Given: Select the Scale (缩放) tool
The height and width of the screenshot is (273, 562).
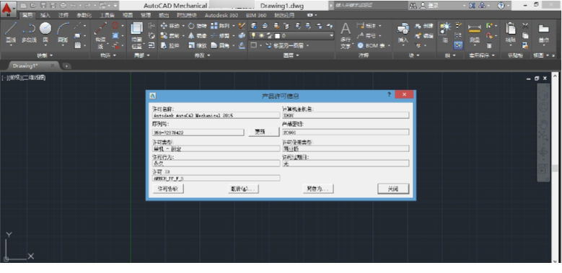Looking at the screenshot, I should tap(198, 45).
